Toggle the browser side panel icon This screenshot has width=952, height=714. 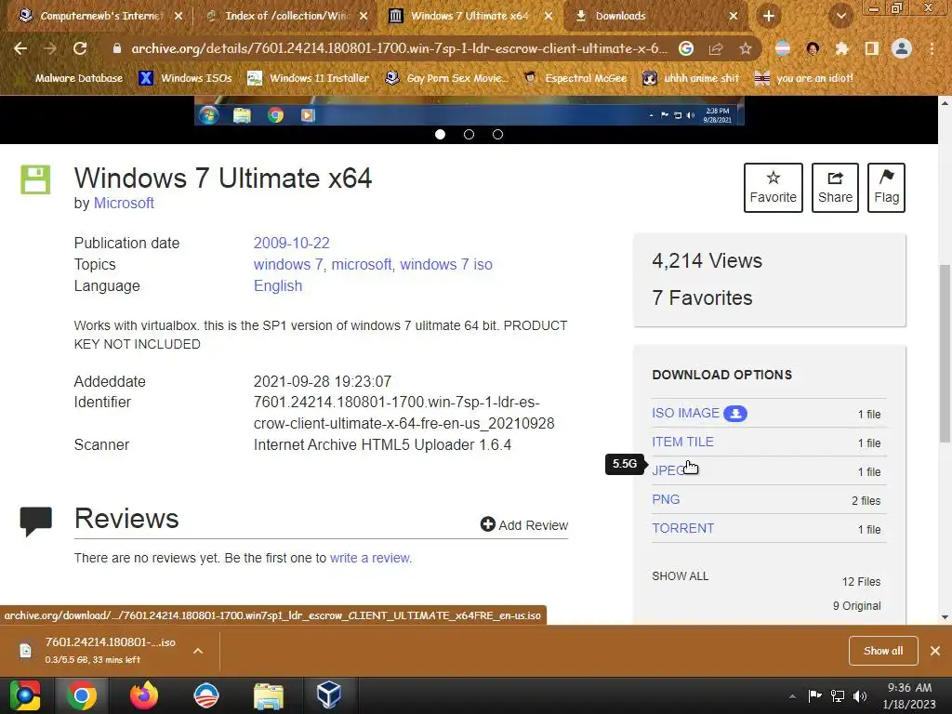tap(872, 48)
